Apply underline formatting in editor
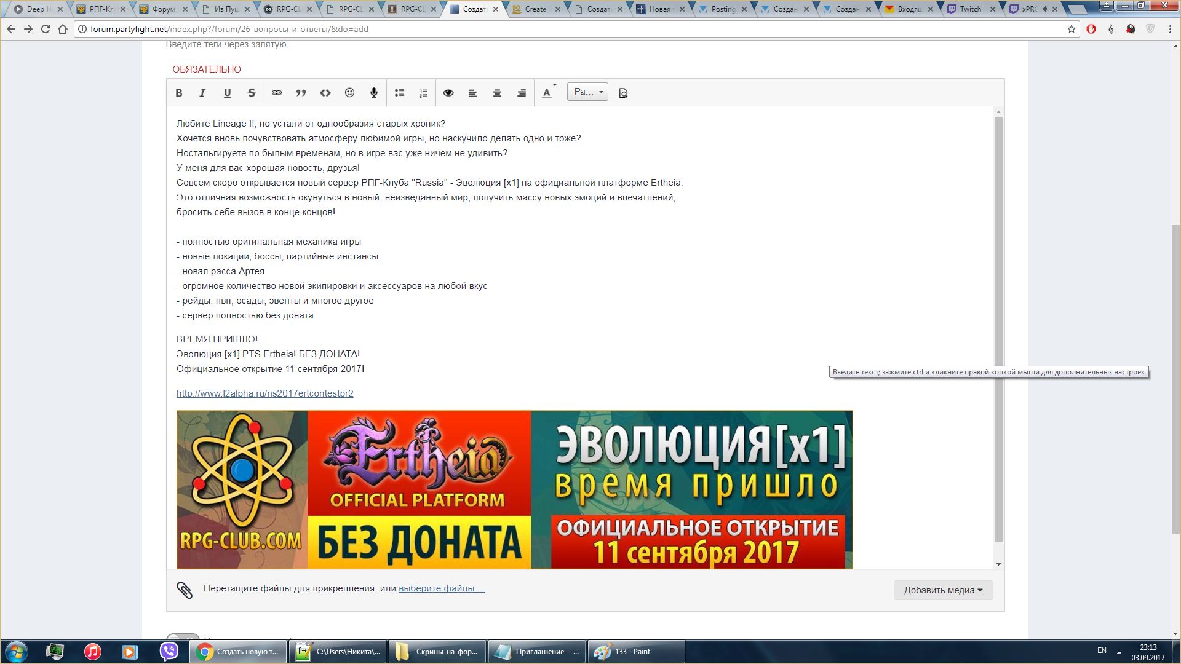This screenshot has width=1181, height=664. (x=227, y=93)
